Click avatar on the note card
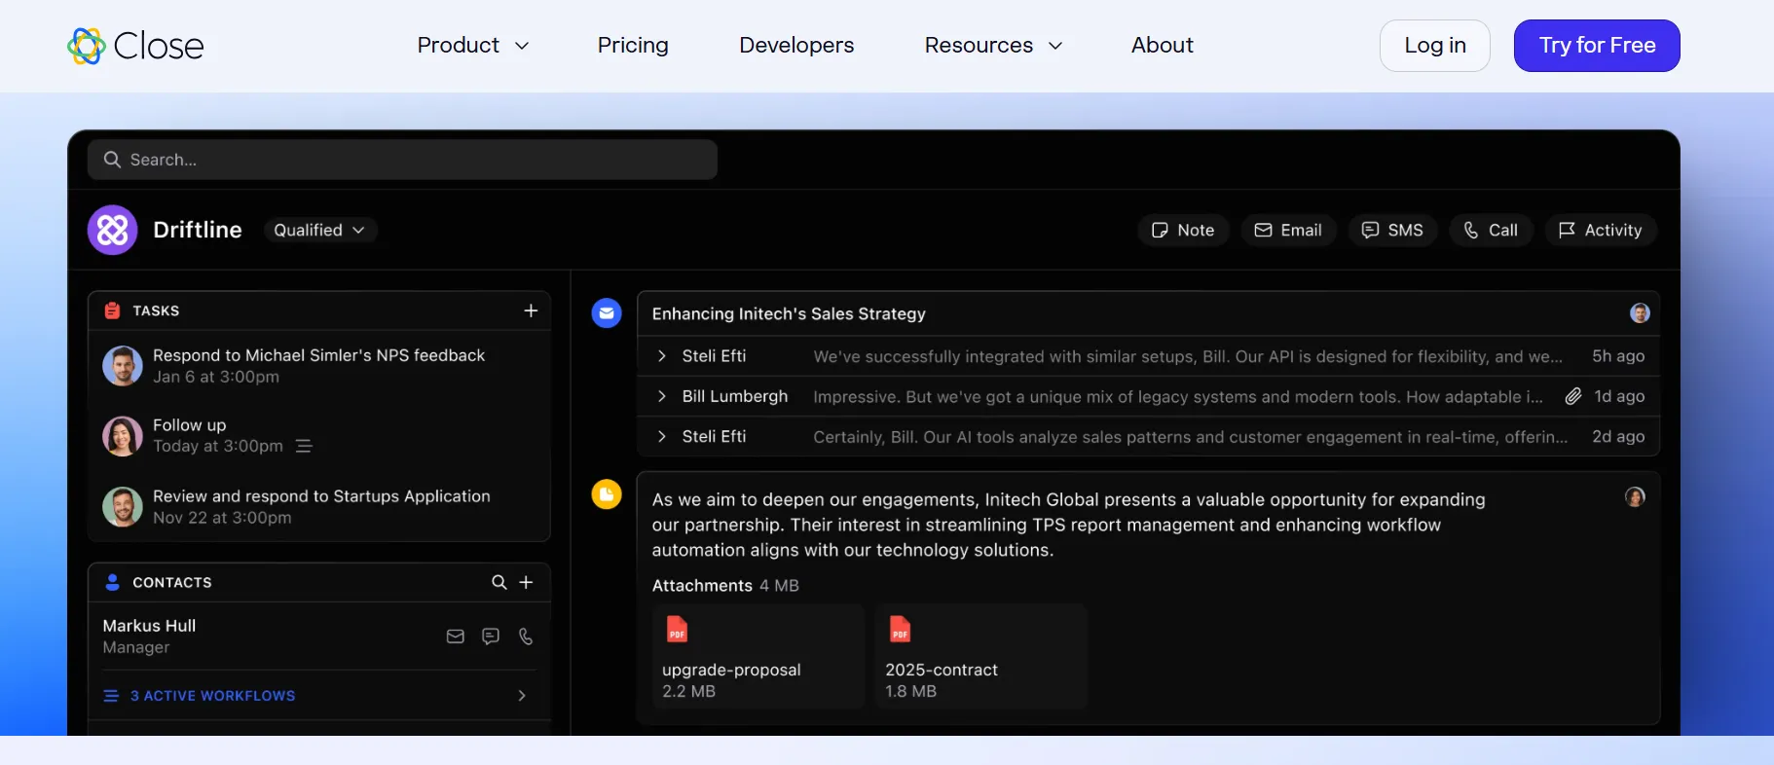The image size is (1774, 765). (x=1635, y=497)
